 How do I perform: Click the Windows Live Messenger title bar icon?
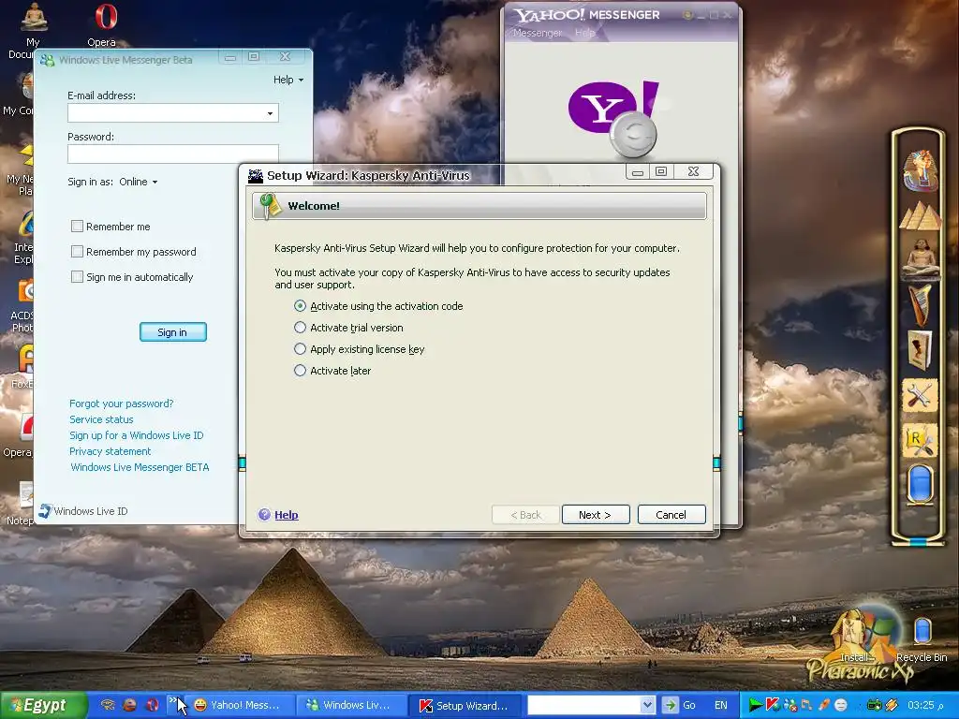47,60
